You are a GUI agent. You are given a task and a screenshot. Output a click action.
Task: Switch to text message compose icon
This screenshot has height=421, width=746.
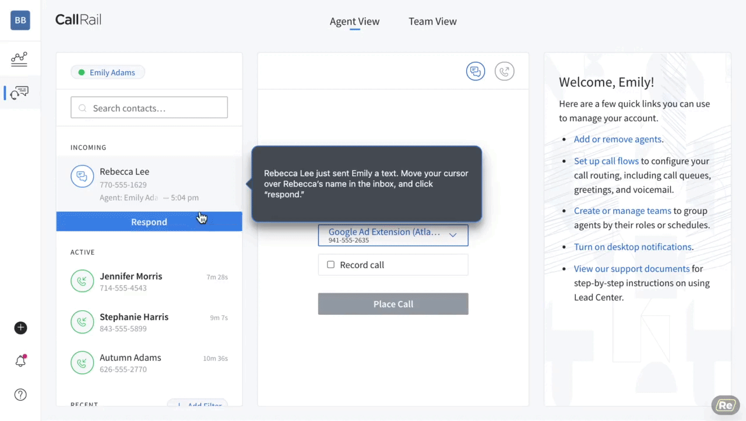pyautogui.click(x=476, y=71)
